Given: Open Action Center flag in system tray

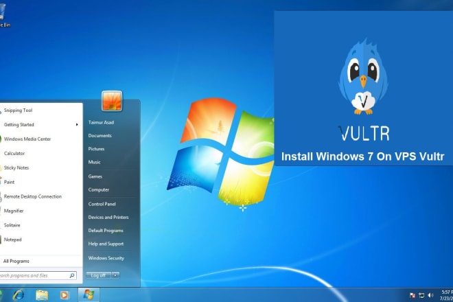Looking at the screenshot, I should (x=413, y=295).
